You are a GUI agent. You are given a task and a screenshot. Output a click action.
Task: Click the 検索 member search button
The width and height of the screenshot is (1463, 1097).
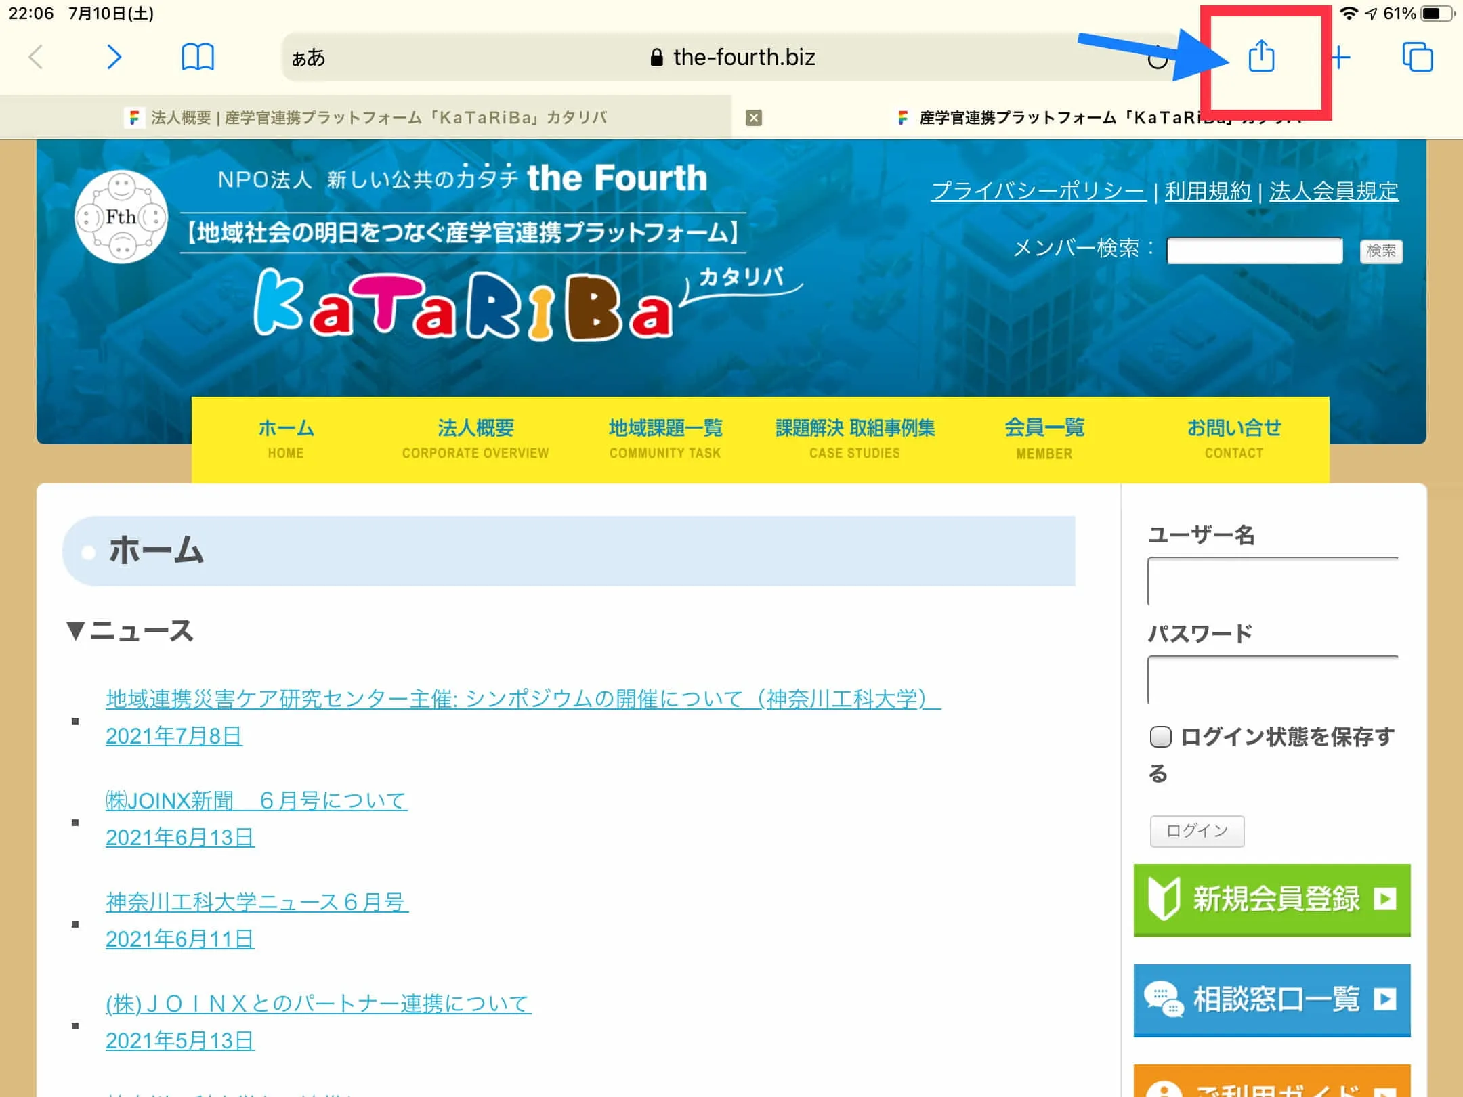(1380, 251)
